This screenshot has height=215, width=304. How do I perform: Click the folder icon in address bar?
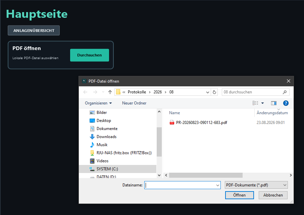118,92
